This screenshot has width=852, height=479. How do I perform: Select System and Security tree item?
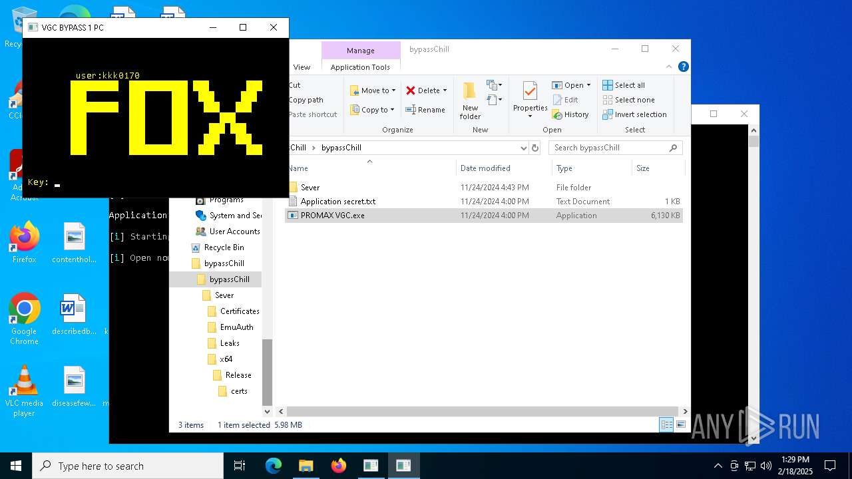[228, 216]
